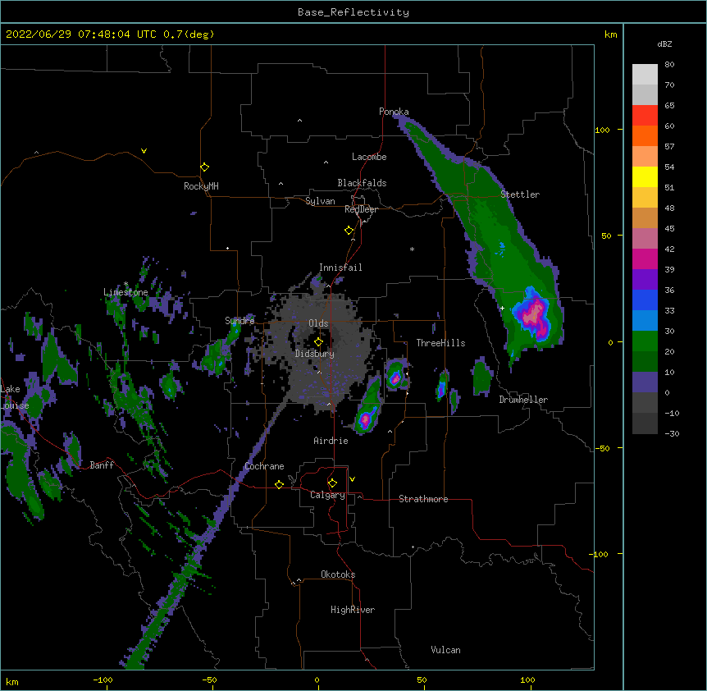Click the Limestone label
Screen dimensions: 707x691
point(125,292)
